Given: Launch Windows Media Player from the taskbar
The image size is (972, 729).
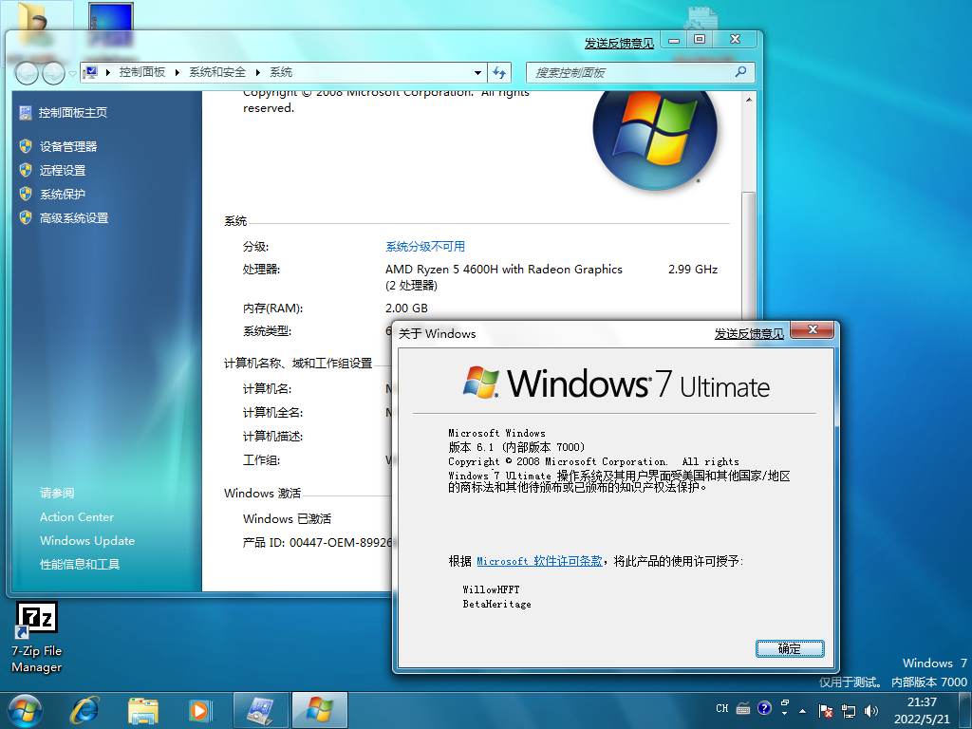Looking at the screenshot, I should 201,710.
